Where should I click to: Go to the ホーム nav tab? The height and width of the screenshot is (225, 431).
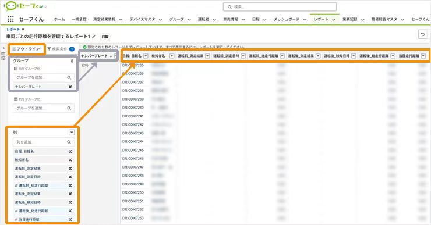59,20
